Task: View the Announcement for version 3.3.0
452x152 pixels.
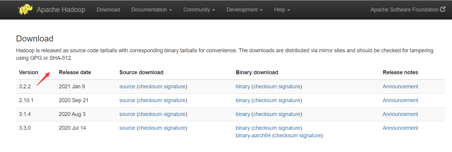Action: [400, 128]
